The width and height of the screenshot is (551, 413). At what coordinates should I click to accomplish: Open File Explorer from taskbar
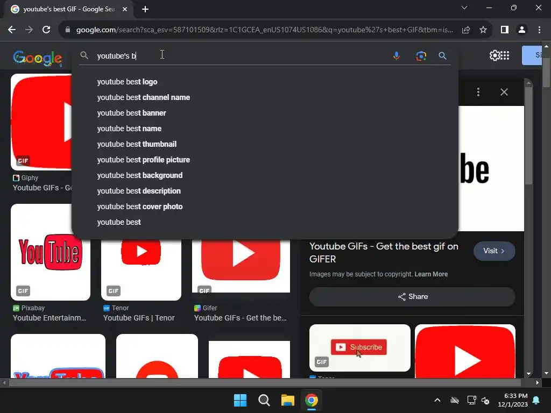tap(287, 400)
